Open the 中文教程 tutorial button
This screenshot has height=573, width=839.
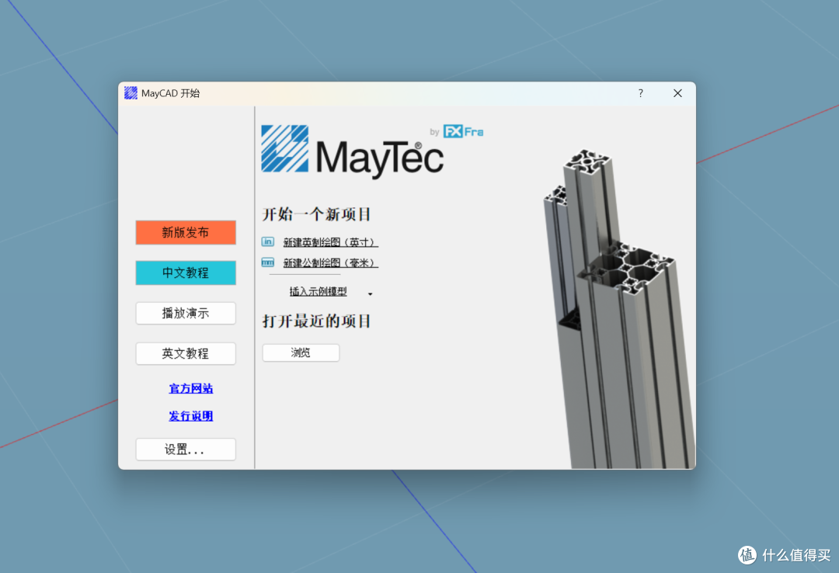coord(186,273)
